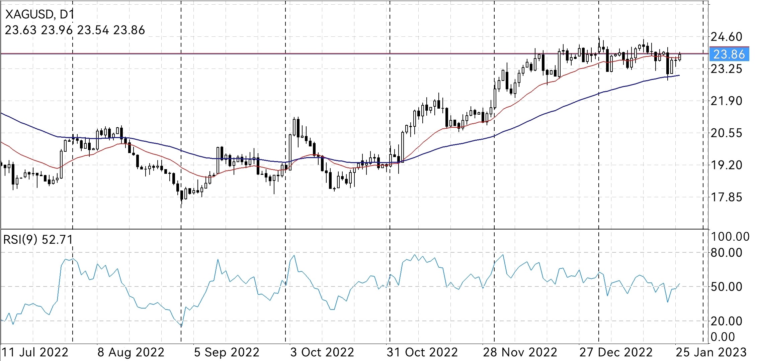
Task: Click the 17.85 price axis label
Action: pos(726,197)
